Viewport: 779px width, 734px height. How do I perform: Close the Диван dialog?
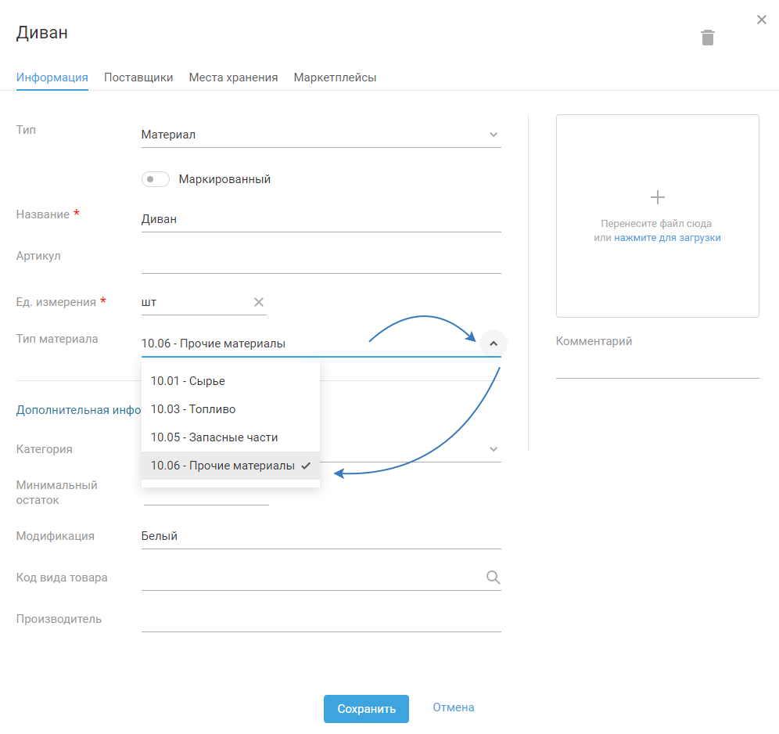762,20
